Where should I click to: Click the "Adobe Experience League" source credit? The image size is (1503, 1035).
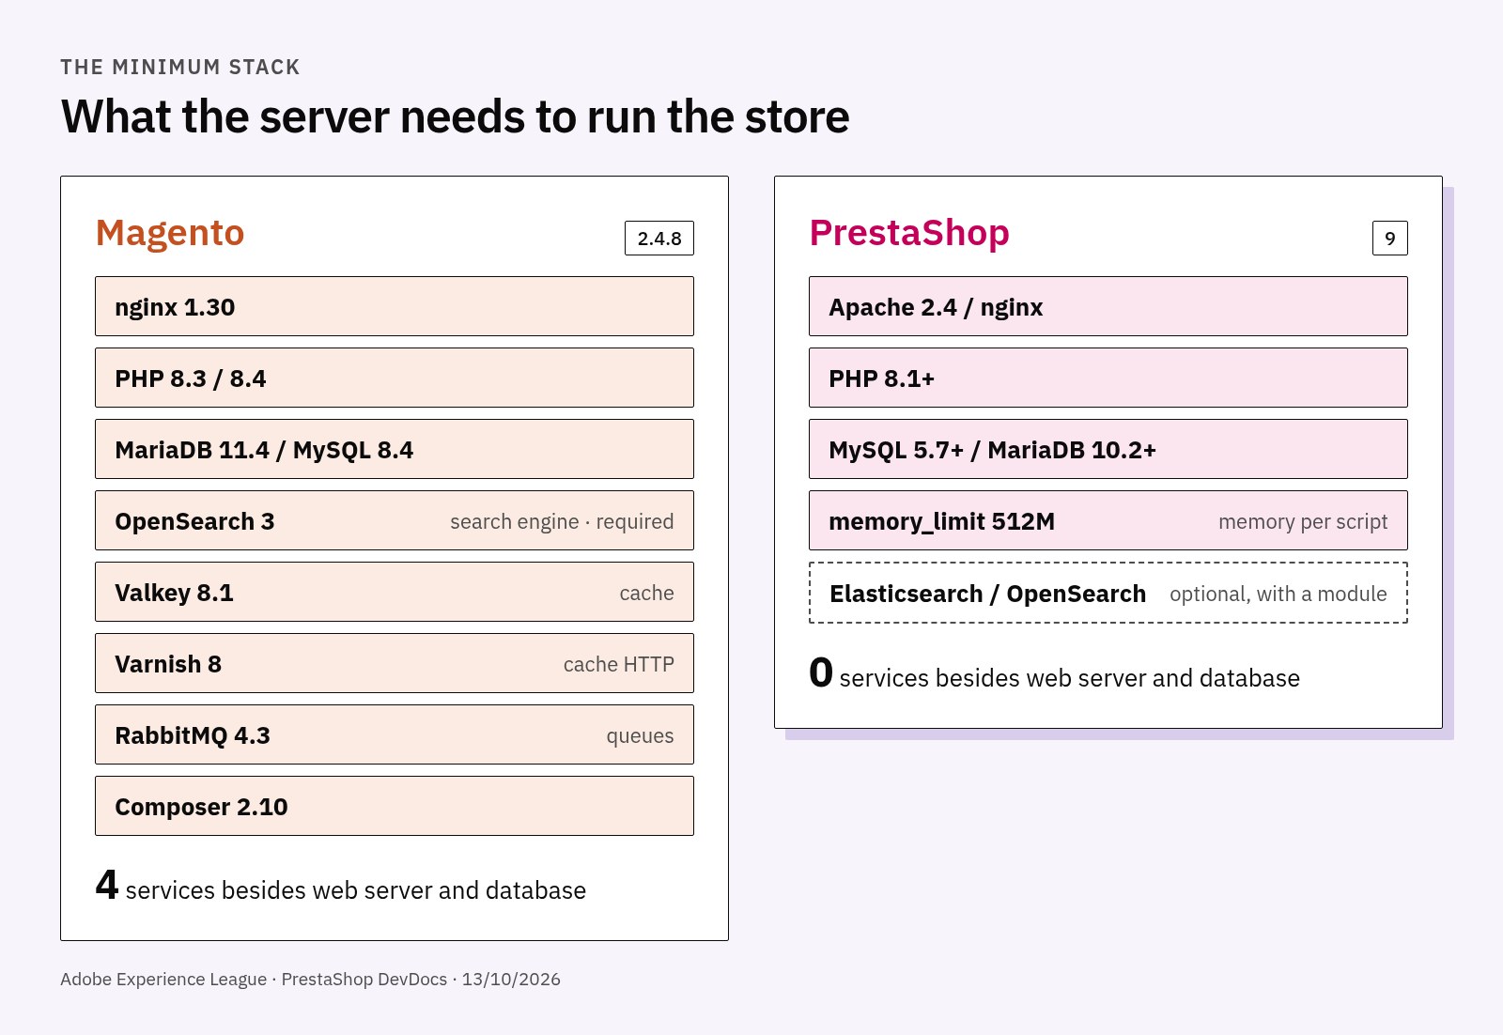163,980
